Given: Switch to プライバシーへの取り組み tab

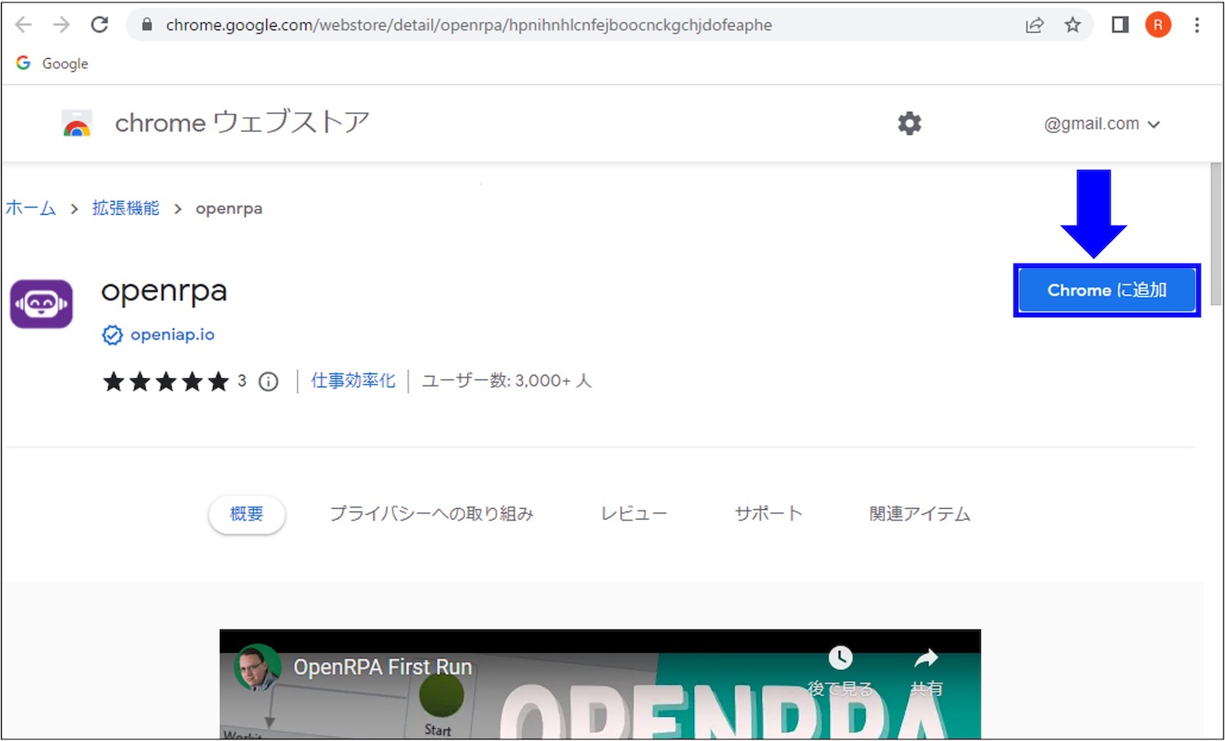Looking at the screenshot, I should [x=431, y=514].
